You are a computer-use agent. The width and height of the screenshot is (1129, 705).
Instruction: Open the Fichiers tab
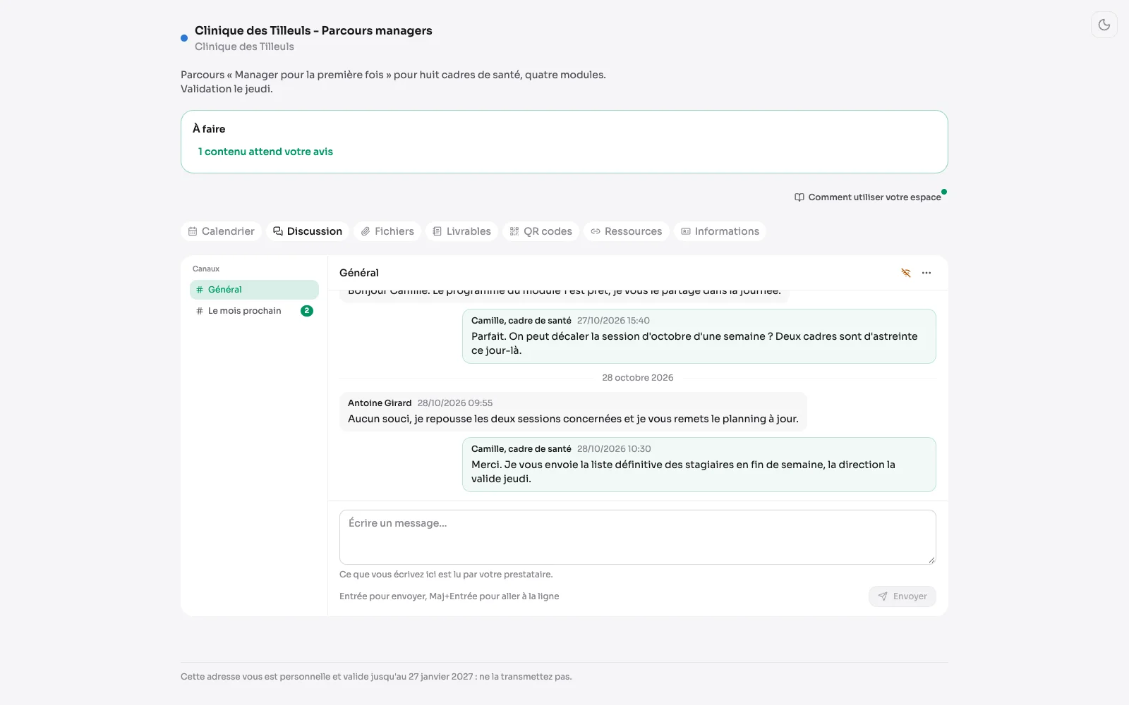tap(387, 231)
